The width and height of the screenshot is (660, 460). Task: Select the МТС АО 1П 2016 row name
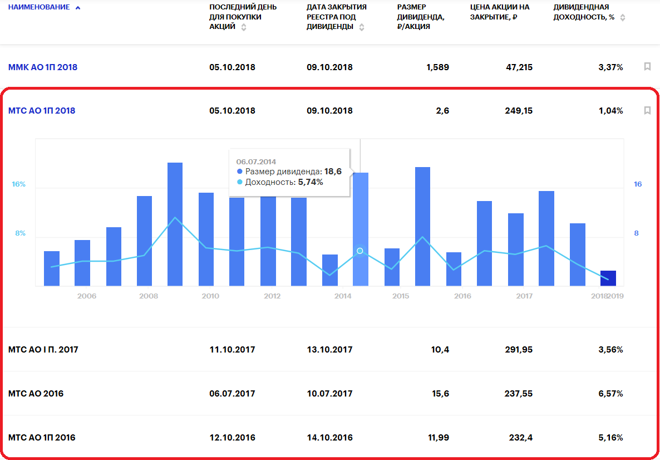click(42, 438)
